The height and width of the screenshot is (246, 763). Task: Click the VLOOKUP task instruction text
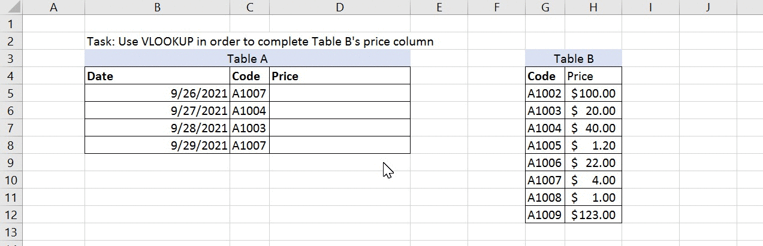260,42
